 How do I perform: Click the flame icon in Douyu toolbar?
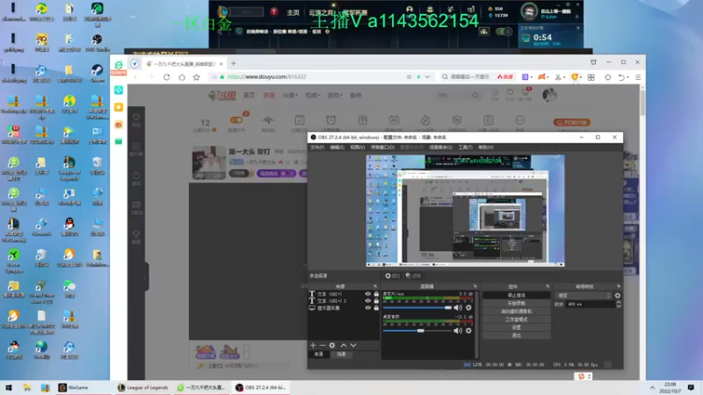tap(425, 120)
